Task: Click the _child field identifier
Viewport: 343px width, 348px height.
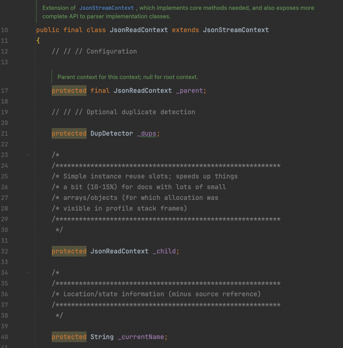Action: 164,251
